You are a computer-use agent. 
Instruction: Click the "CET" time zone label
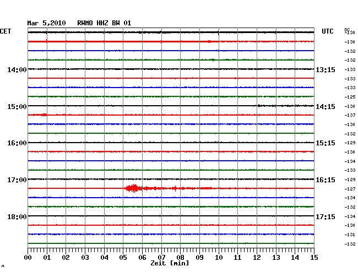coord(6,31)
